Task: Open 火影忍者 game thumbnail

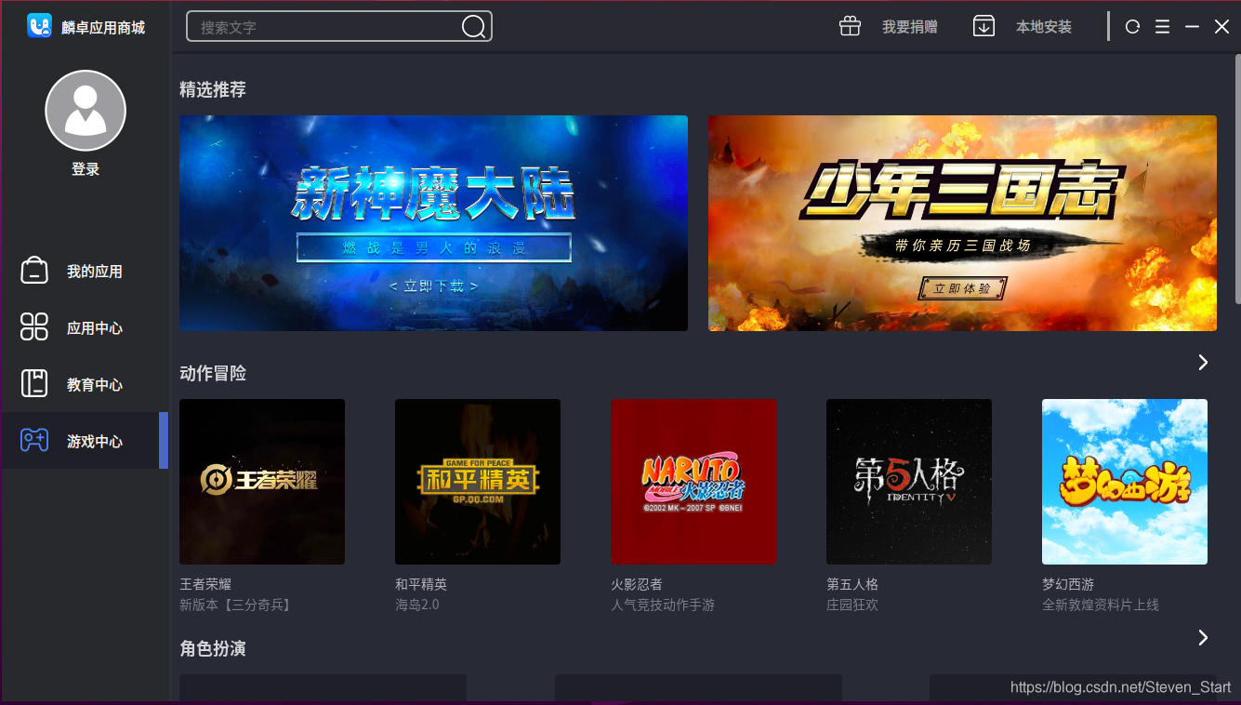Action: click(x=693, y=482)
